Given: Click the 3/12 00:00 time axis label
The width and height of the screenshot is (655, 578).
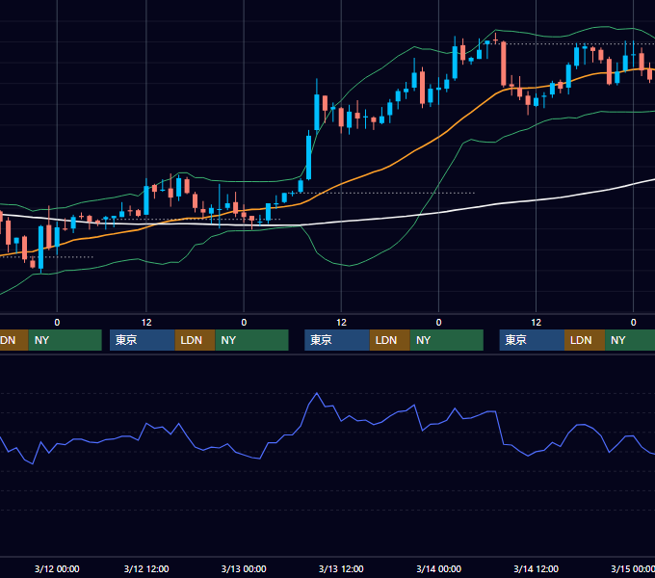Looking at the screenshot, I should pyautogui.click(x=57, y=568).
